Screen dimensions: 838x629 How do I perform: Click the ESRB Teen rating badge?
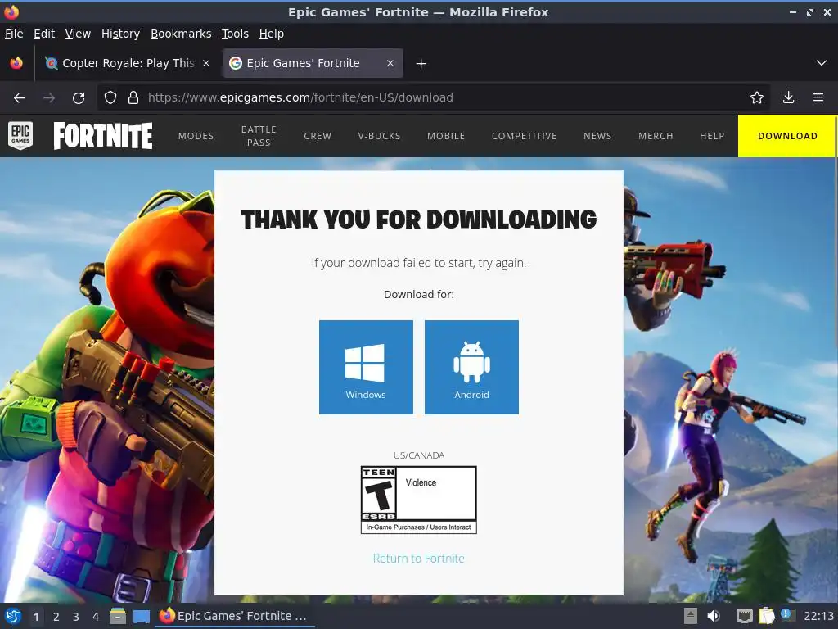pos(418,500)
